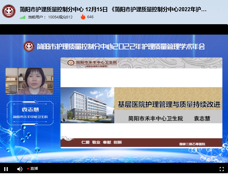228x174 pixels.
Task: Click the speaker's webcam thumbnail
Action: click(x=29, y=81)
